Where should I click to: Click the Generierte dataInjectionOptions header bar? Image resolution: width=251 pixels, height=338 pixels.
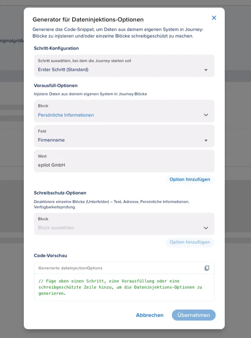point(124,268)
